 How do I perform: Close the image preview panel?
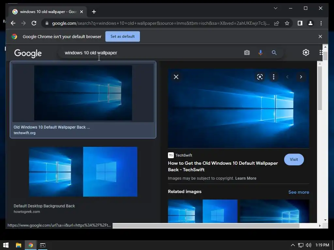coord(176,77)
